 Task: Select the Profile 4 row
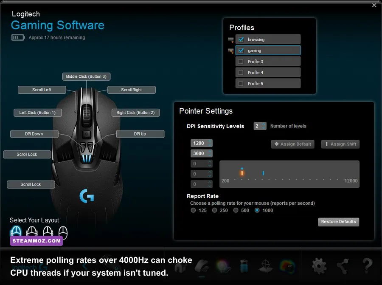[268, 72]
